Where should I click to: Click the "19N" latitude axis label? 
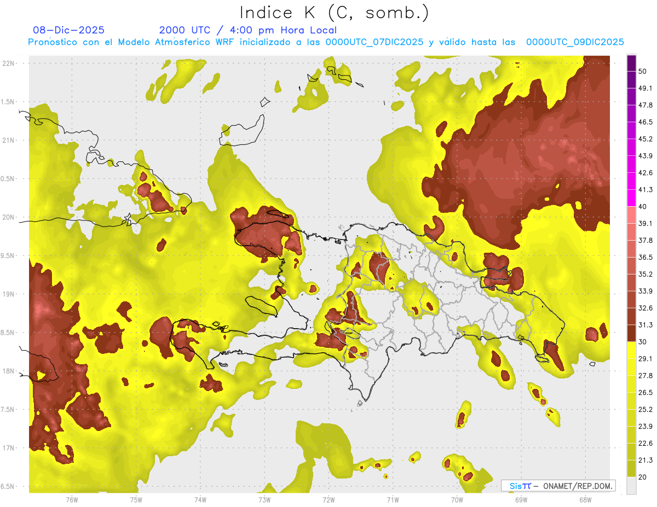tap(8, 294)
